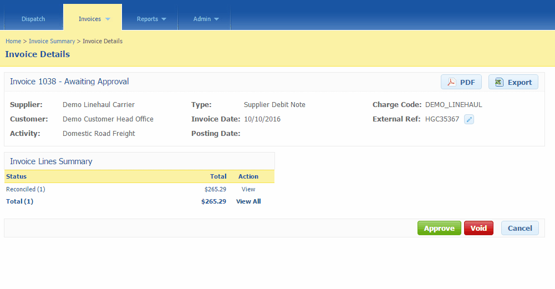Edit External Ref with pencil icon
555x289 pixels.
click(x=469, y=119)
